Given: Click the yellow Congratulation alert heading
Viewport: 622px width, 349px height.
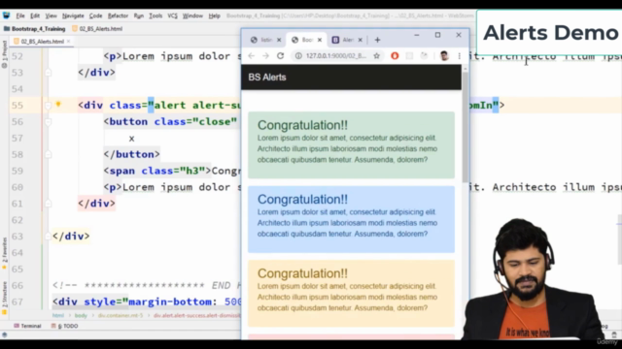Looking at the screenshot, I should [x=302, y=273].
